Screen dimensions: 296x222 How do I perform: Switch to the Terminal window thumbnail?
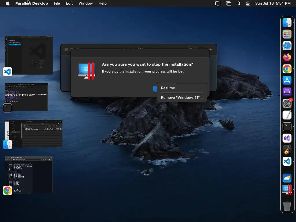(x=26, y=97)
